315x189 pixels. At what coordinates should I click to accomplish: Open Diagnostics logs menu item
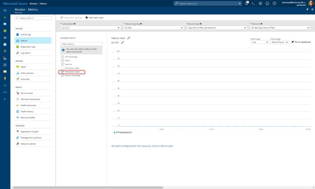pos(33,47)
